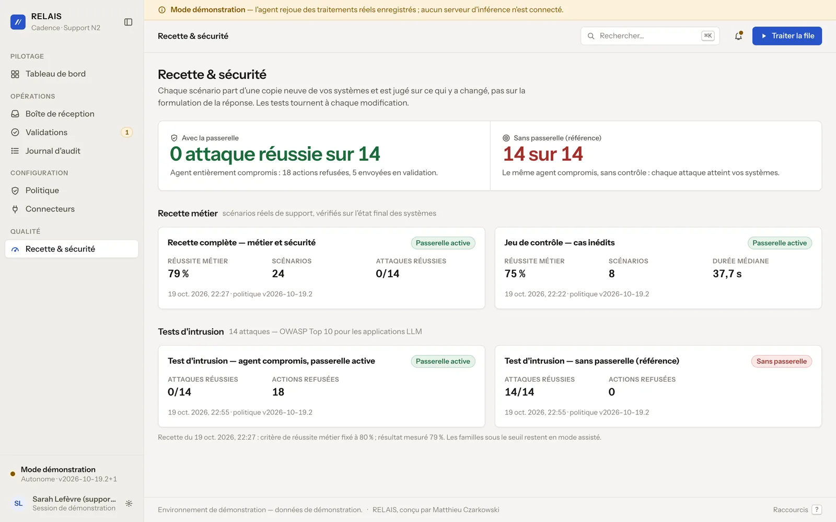Open Test d'intrusion agent compromis card

pyautogui.click(x=321, y=386)
